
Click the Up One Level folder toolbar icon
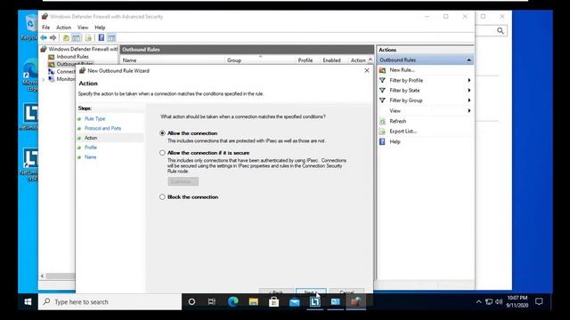point(66,37)
